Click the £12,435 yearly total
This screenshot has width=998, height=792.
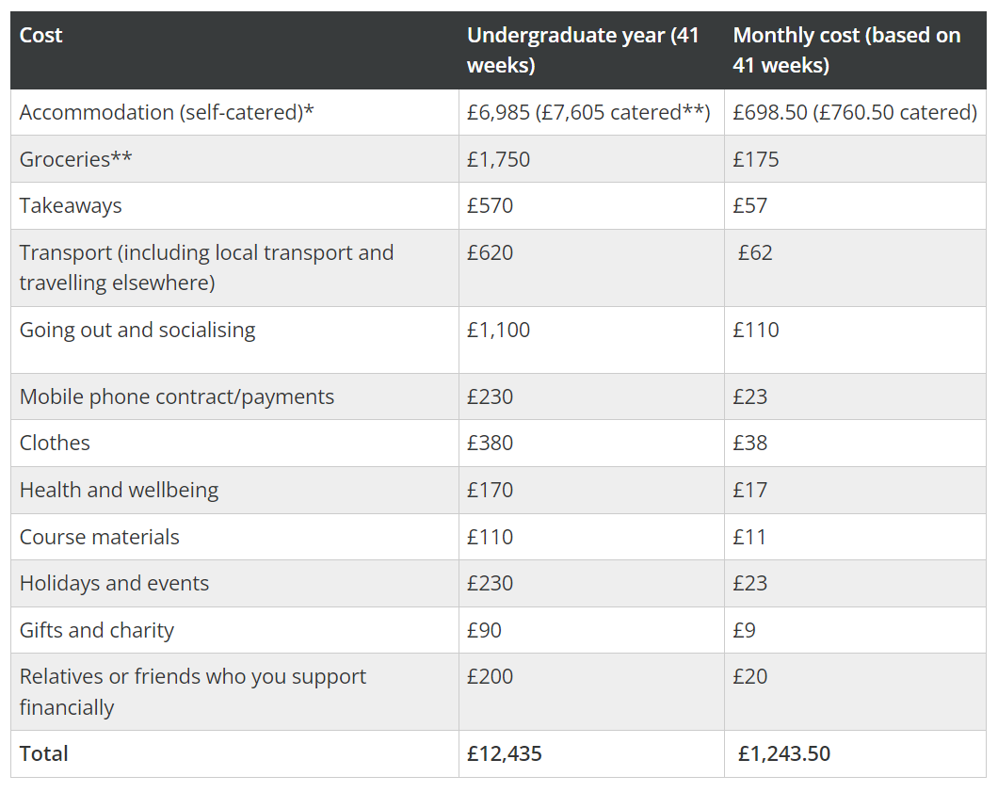tap(505, 753)
